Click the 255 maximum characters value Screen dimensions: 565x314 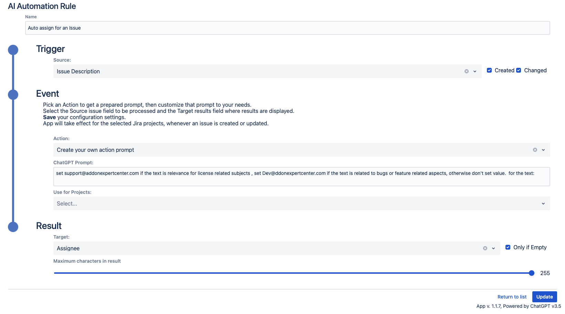pyautogui.click(x=545, y=273)
